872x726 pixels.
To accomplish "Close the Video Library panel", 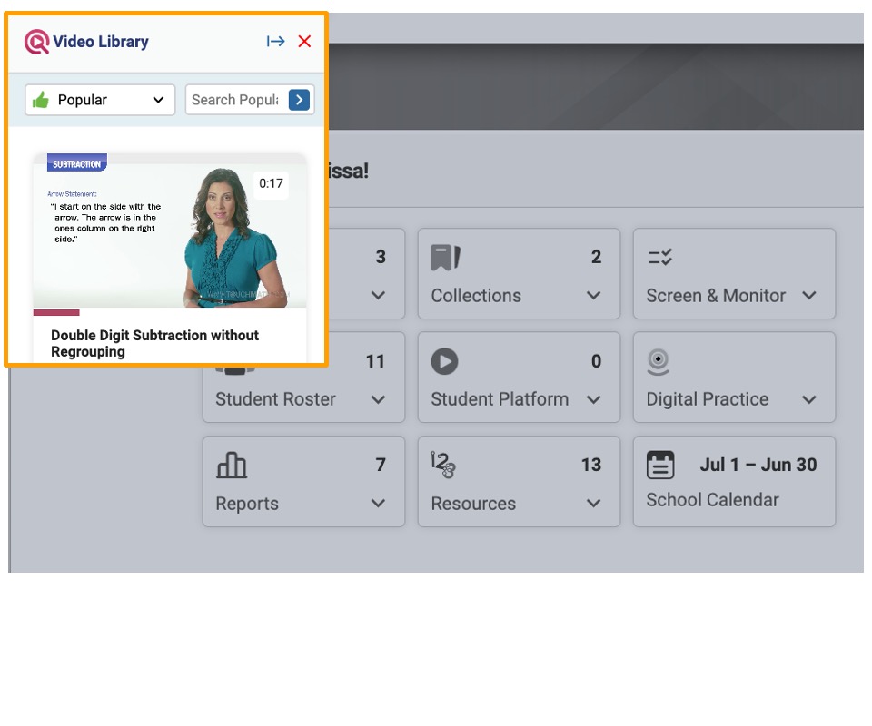I will [x=304, y=41].
